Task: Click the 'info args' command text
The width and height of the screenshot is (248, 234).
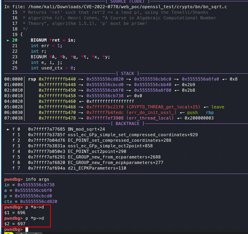Action: [x=37, y=179]
